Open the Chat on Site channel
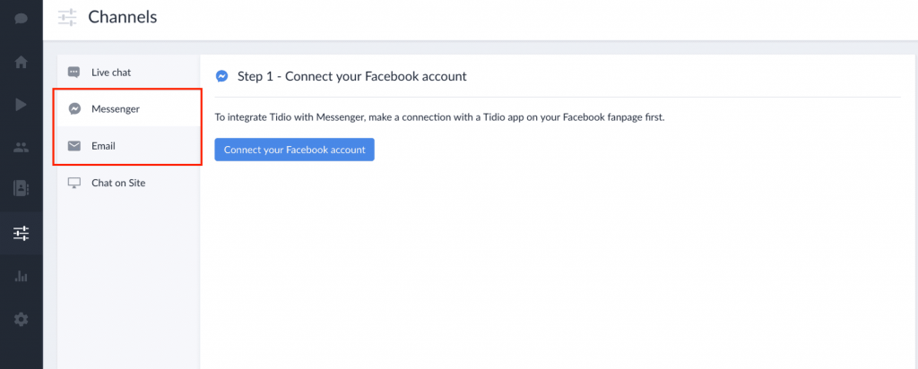918x369 pixels. (x=117, y=183)
